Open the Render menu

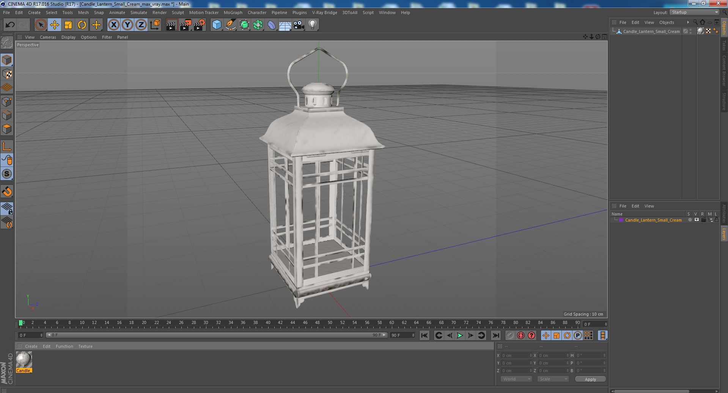[159, 13]
